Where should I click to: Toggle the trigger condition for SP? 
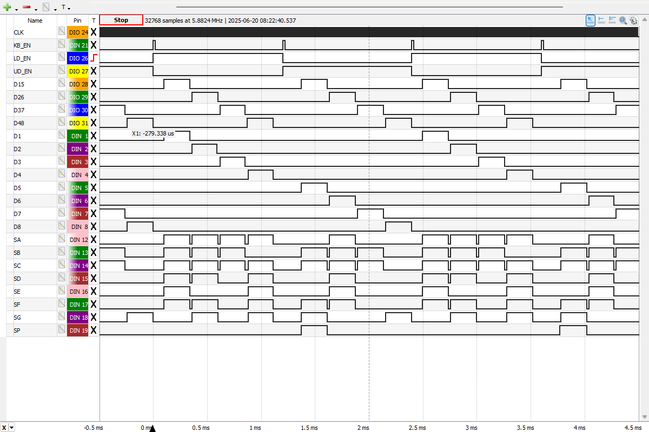94,330
